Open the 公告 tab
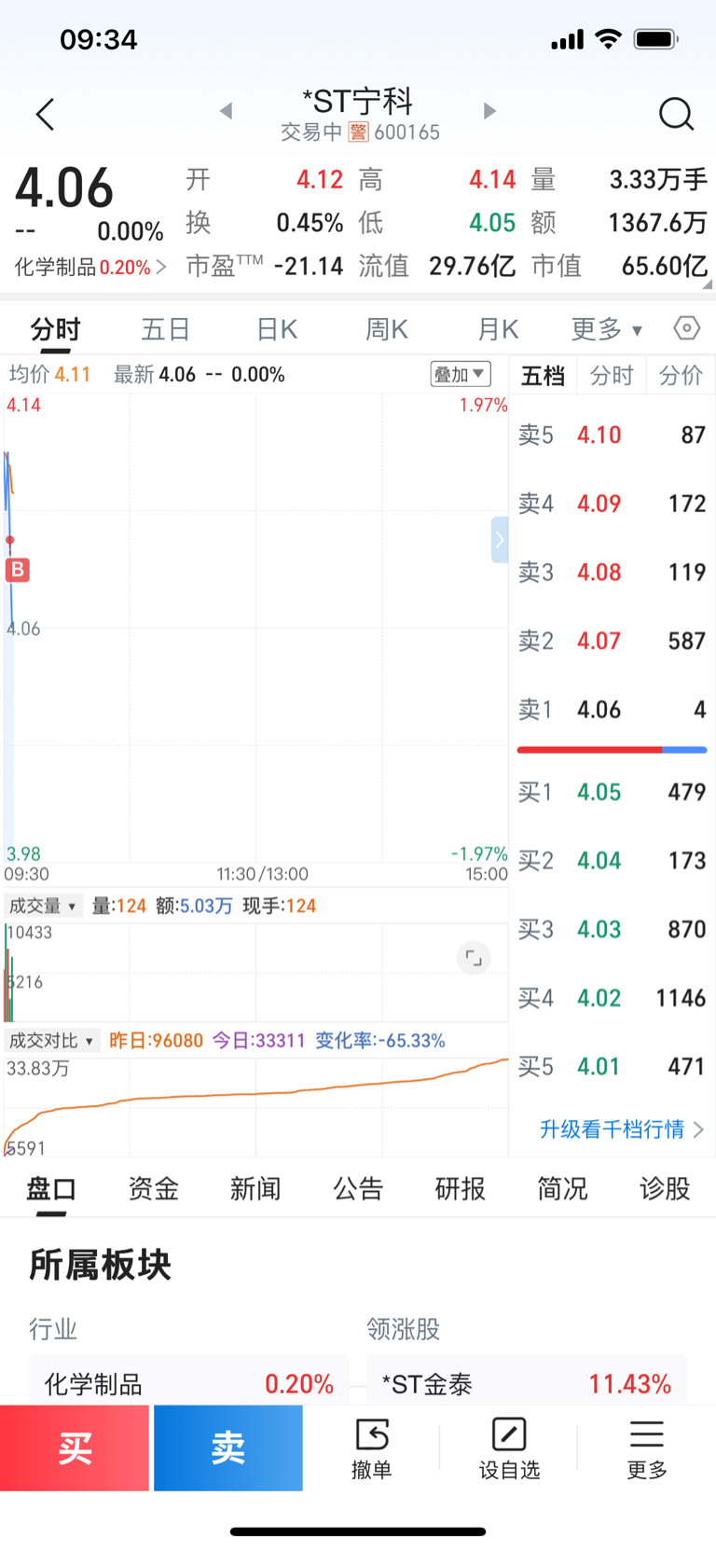This screenshot has width=716, height=1551. point(358,1188)
